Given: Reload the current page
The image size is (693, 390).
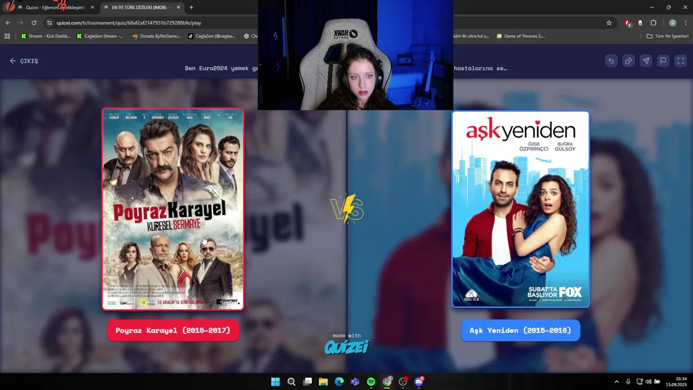Looking at the screenshot, I should (x=34, y=23).
